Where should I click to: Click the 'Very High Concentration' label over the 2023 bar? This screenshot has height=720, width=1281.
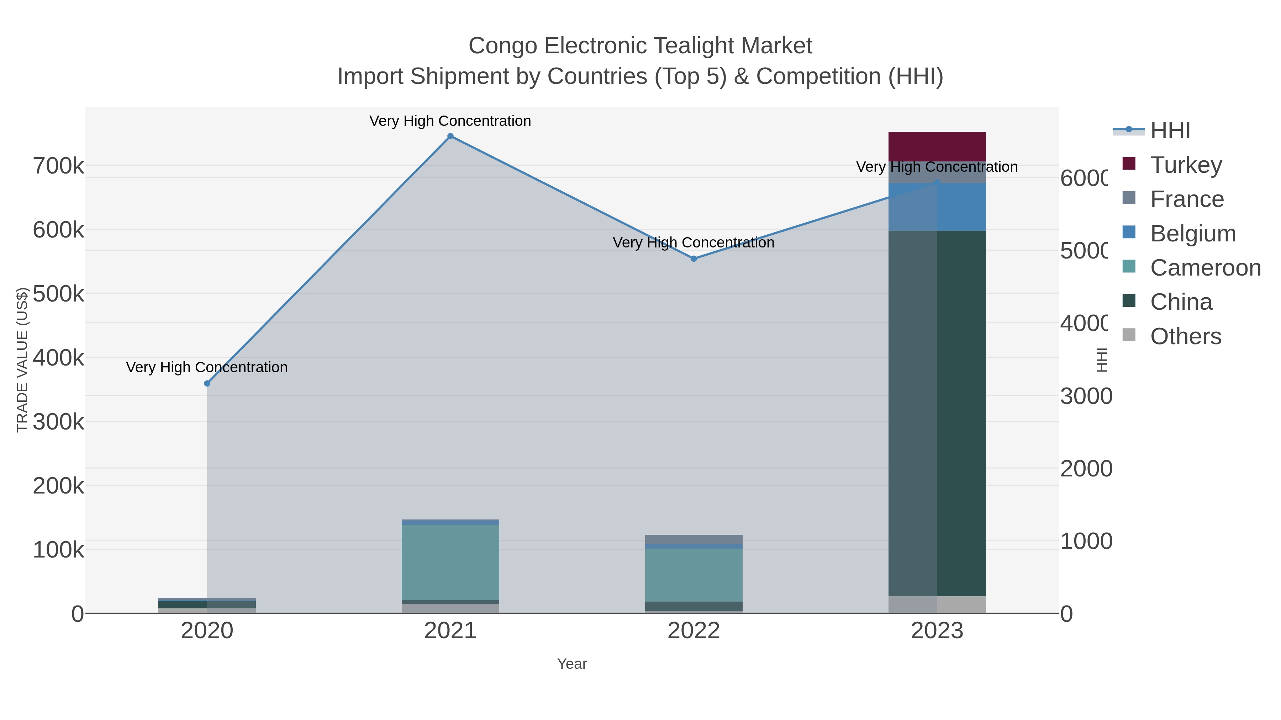point(937,167)
